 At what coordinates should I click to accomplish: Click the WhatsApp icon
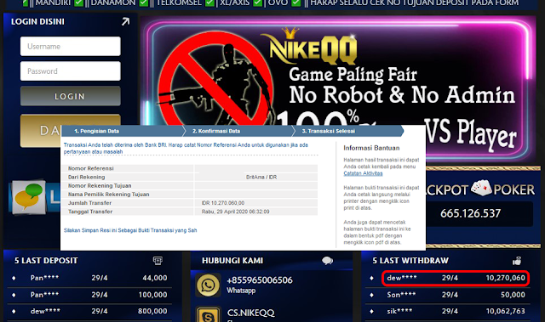(208, 285)
